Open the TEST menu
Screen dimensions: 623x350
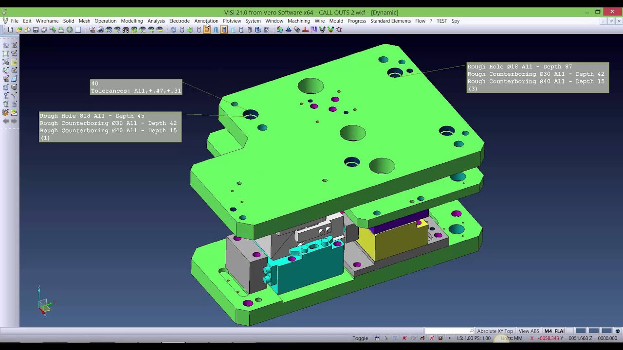(441, 21)
